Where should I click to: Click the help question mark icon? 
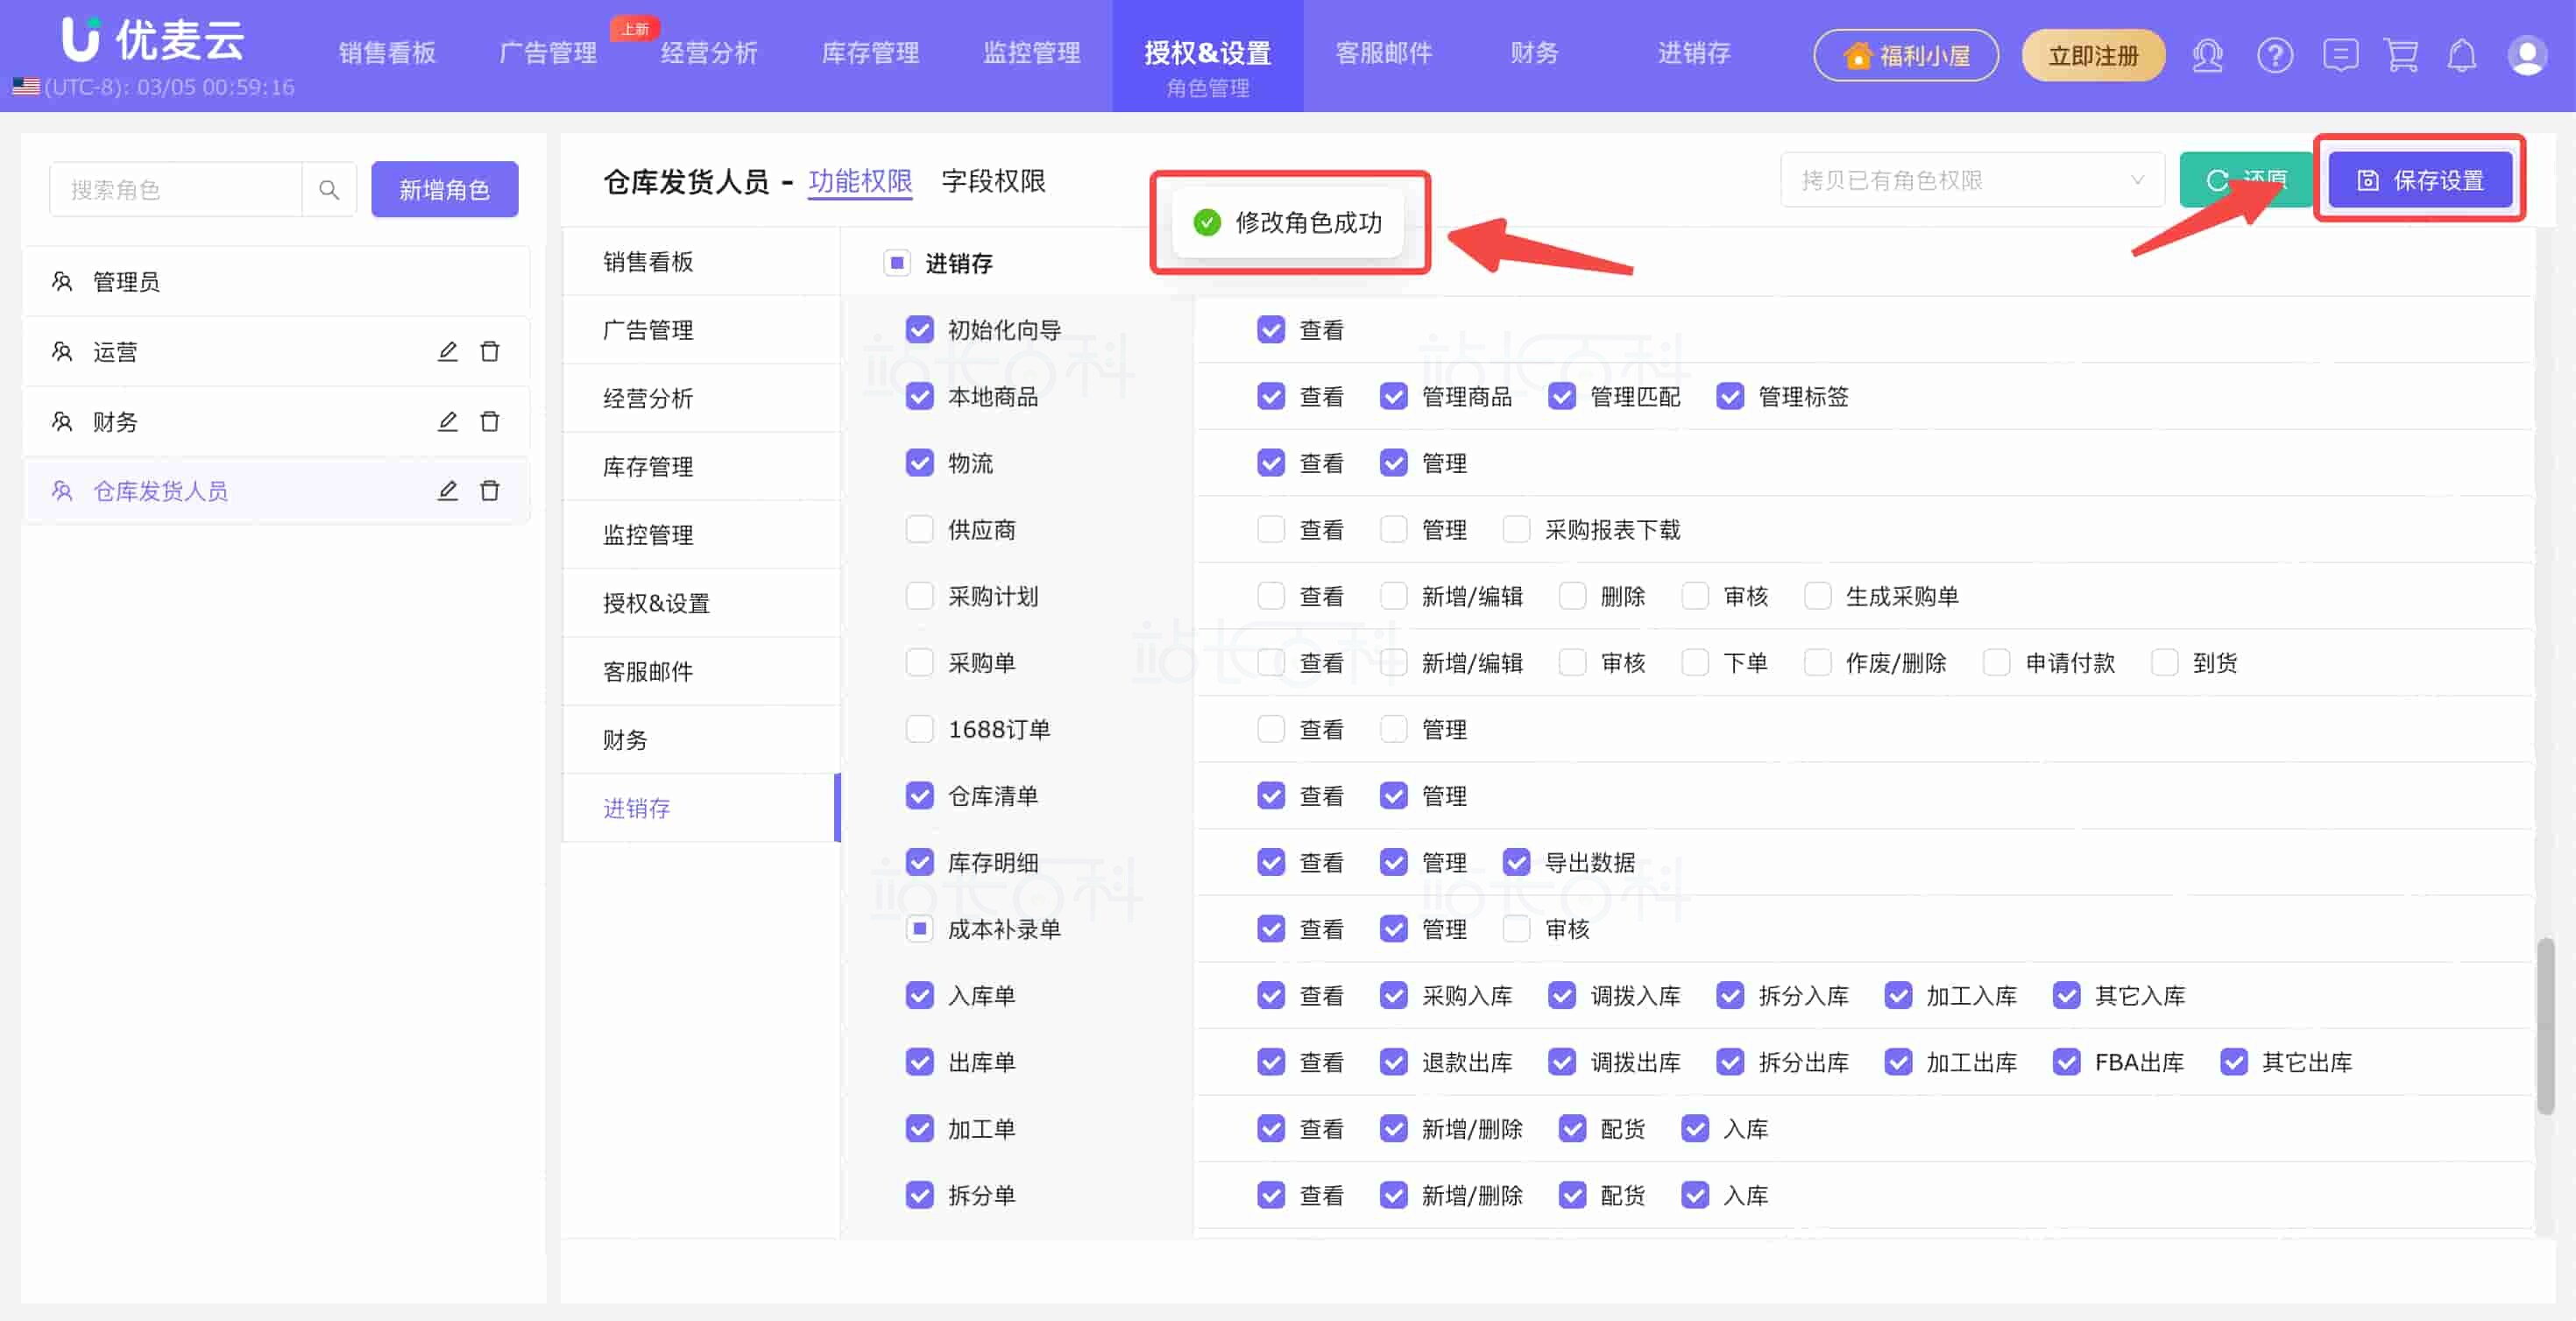point(2274,55)
